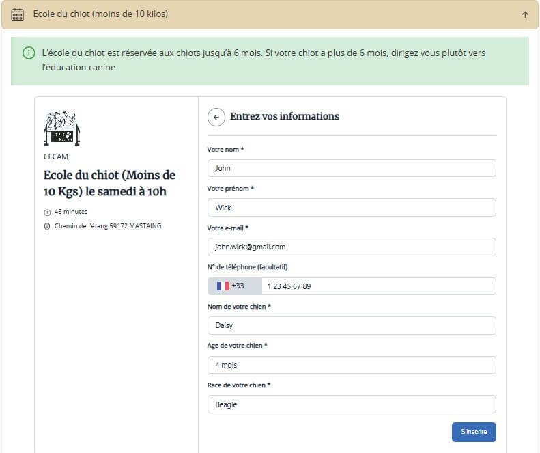
Task: Click the clock icon beside 45 minutes
Action: click(x=47, y=212)
